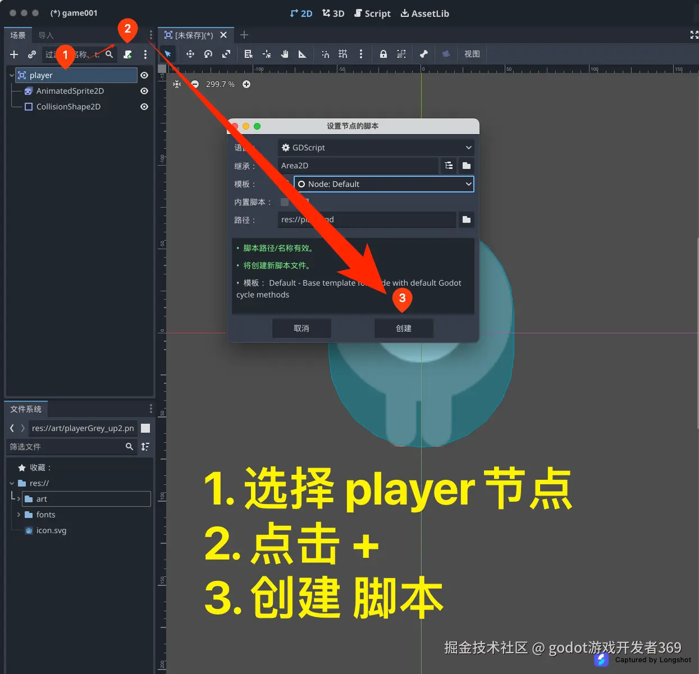Open the scene dock toolbar three-dot menu
This screenshot has width=699, height=674.
coord(145,54)
